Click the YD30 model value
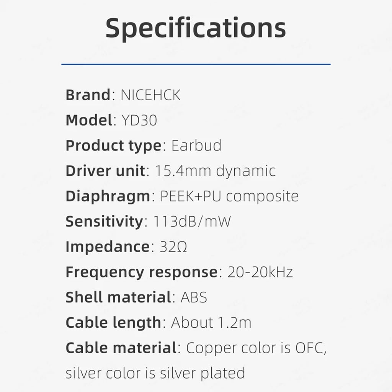The height and width of the screenshot is (392, 392). 139,120
